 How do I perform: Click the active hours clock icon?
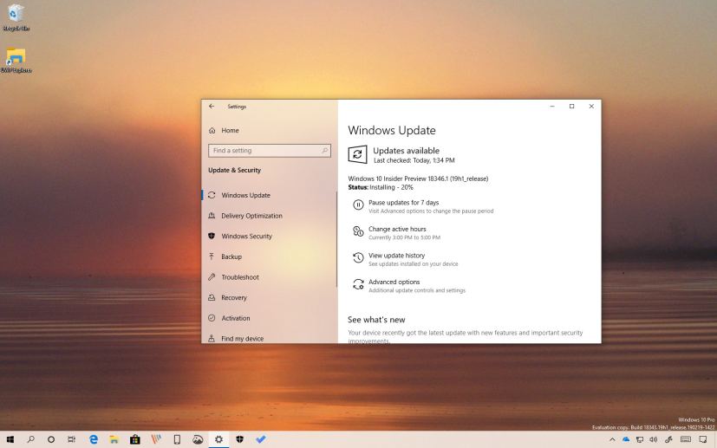tap(359, 231)
